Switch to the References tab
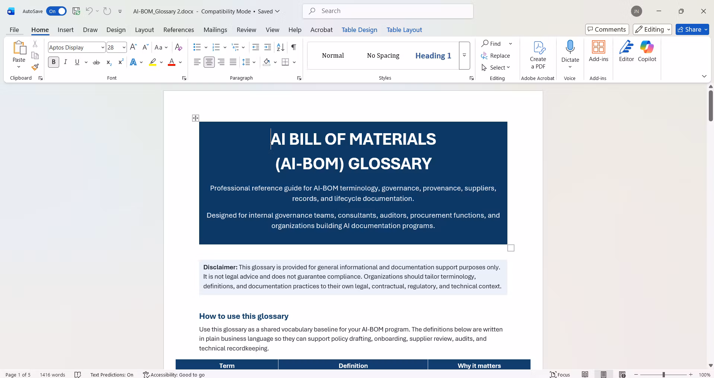This screenshot has width=714, height=378. point(179,30)
